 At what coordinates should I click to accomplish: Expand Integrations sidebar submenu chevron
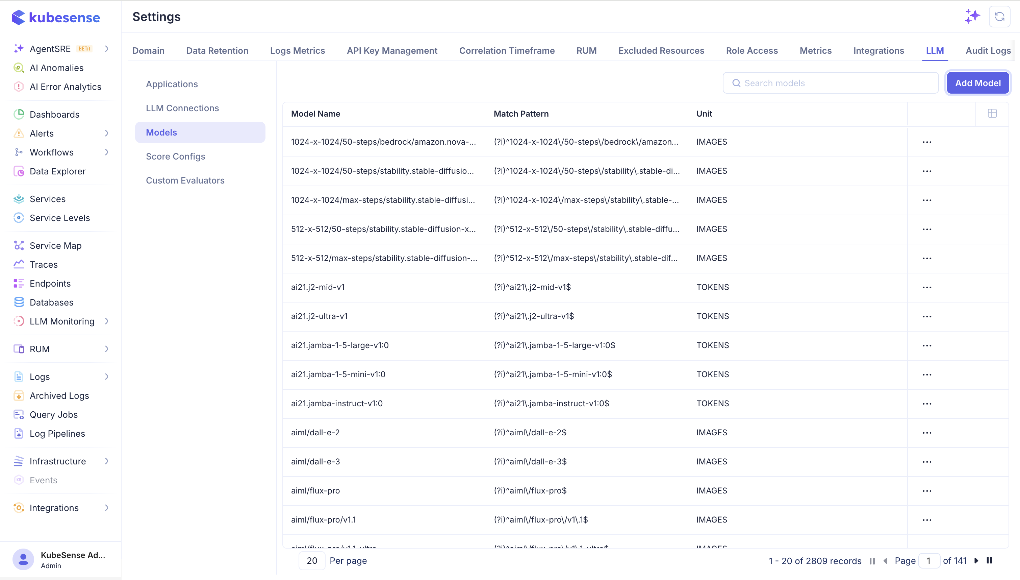107,508
